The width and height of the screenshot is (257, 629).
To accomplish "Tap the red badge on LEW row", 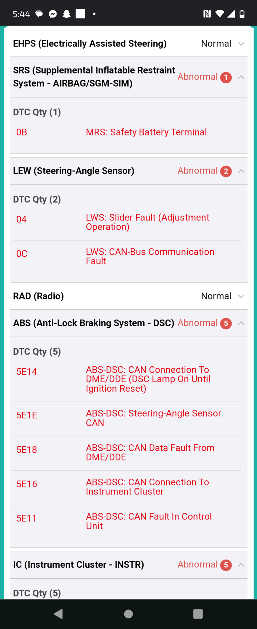I will point(226,171).
